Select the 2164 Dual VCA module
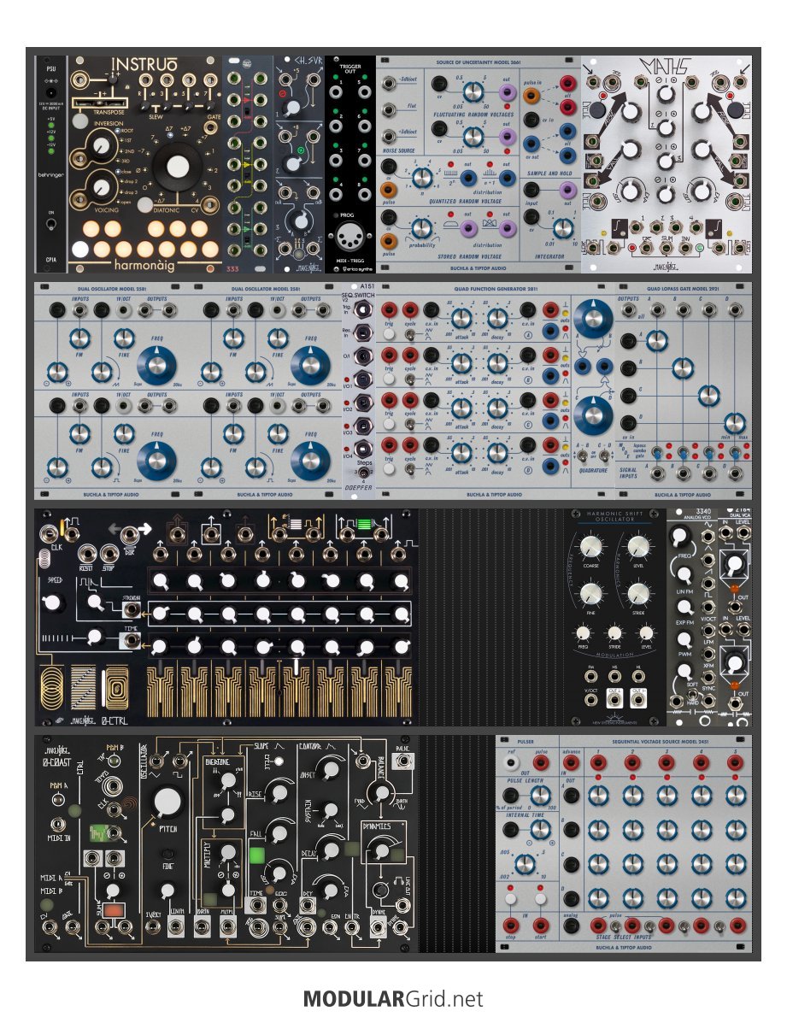The width and height of the screenshot is (787, 1017). [x=735, y=617]
